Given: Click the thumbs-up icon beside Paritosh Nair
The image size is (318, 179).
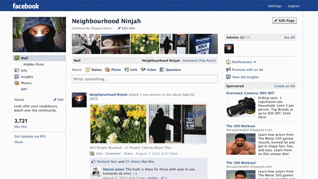Looking at the screenshot, I should [93, 161].
